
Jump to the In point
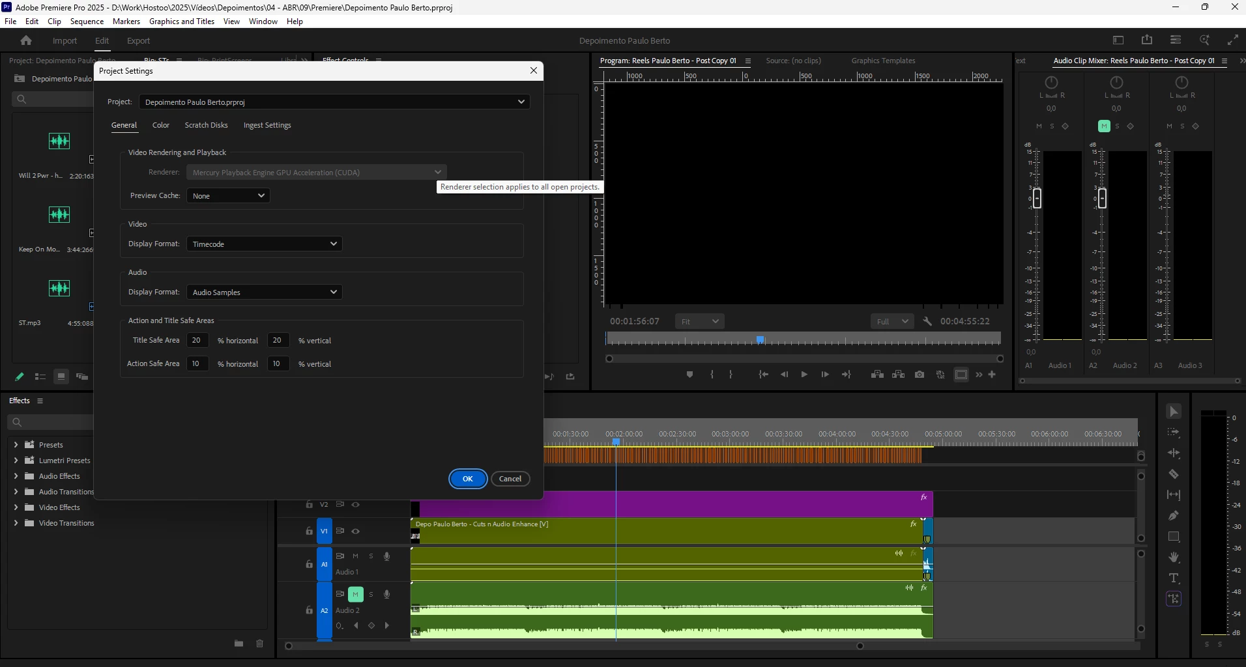[763, 375]
